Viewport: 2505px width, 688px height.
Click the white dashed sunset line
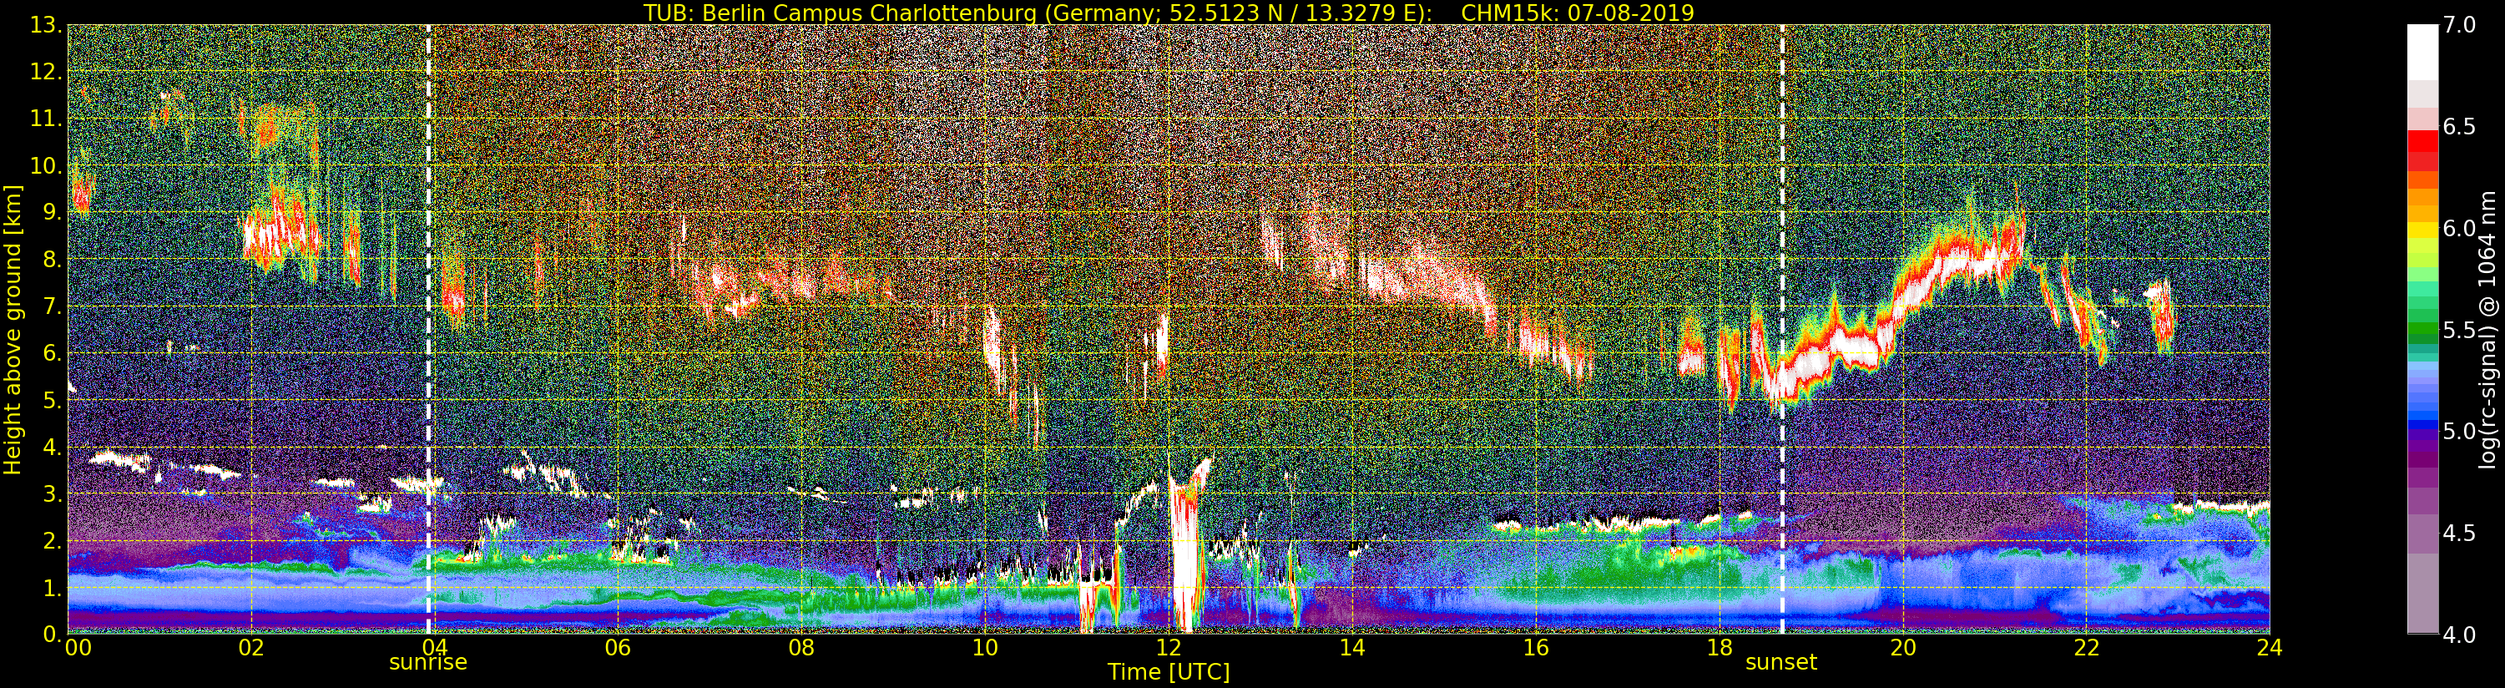click(1782, 329)
